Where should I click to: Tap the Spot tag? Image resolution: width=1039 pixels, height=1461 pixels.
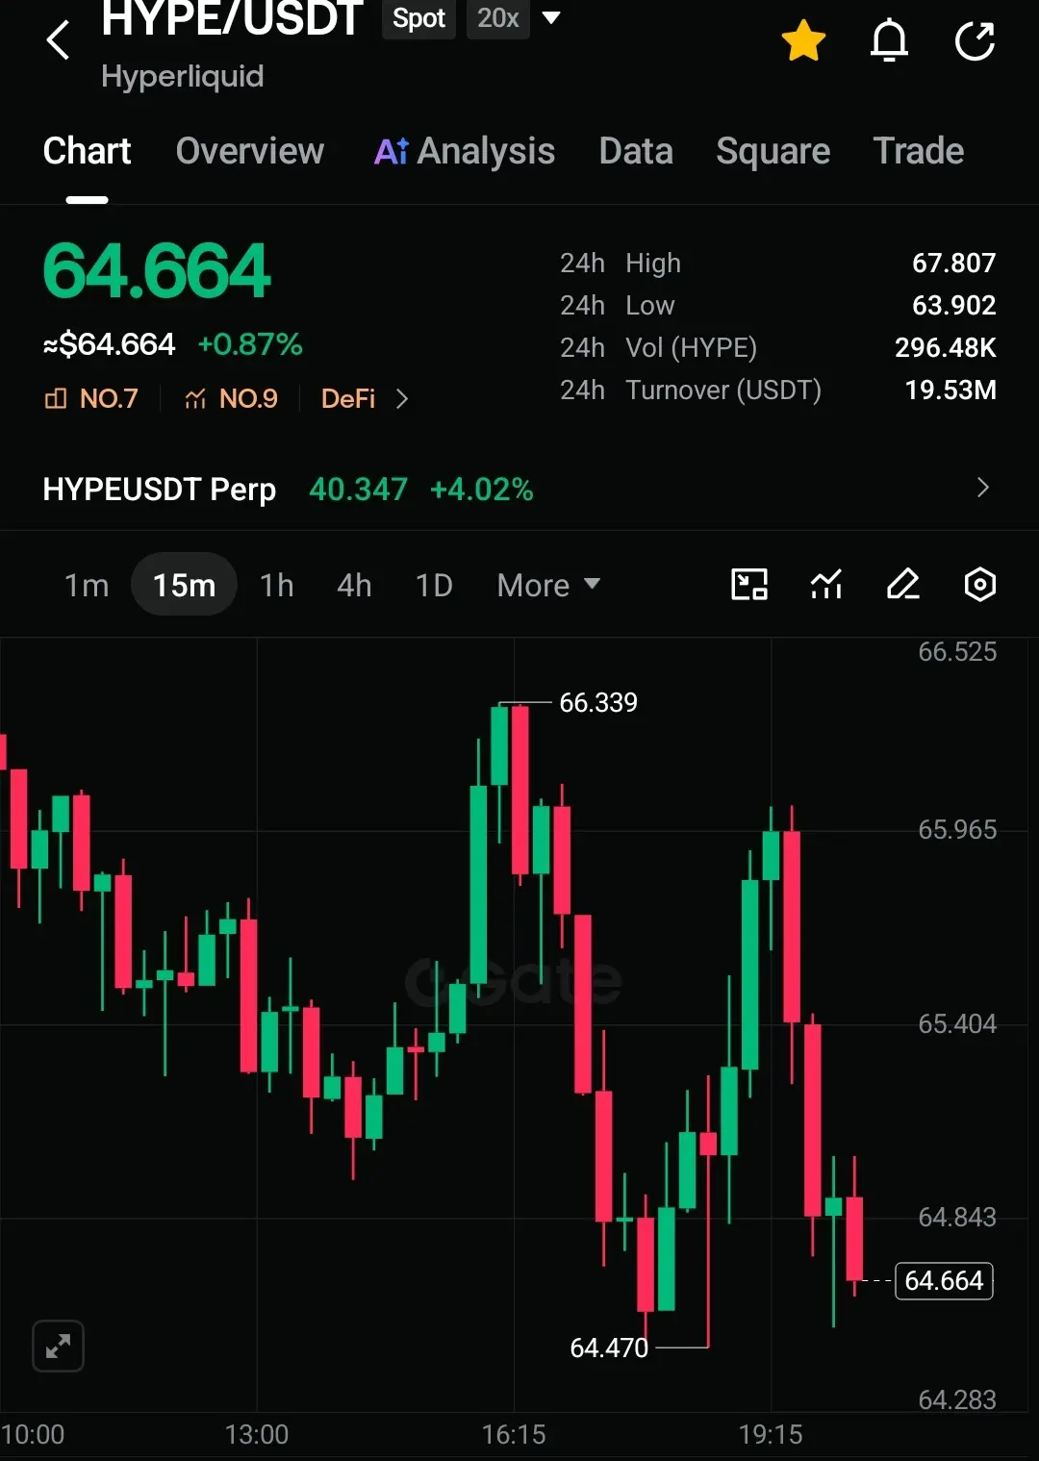pos(418,18)
